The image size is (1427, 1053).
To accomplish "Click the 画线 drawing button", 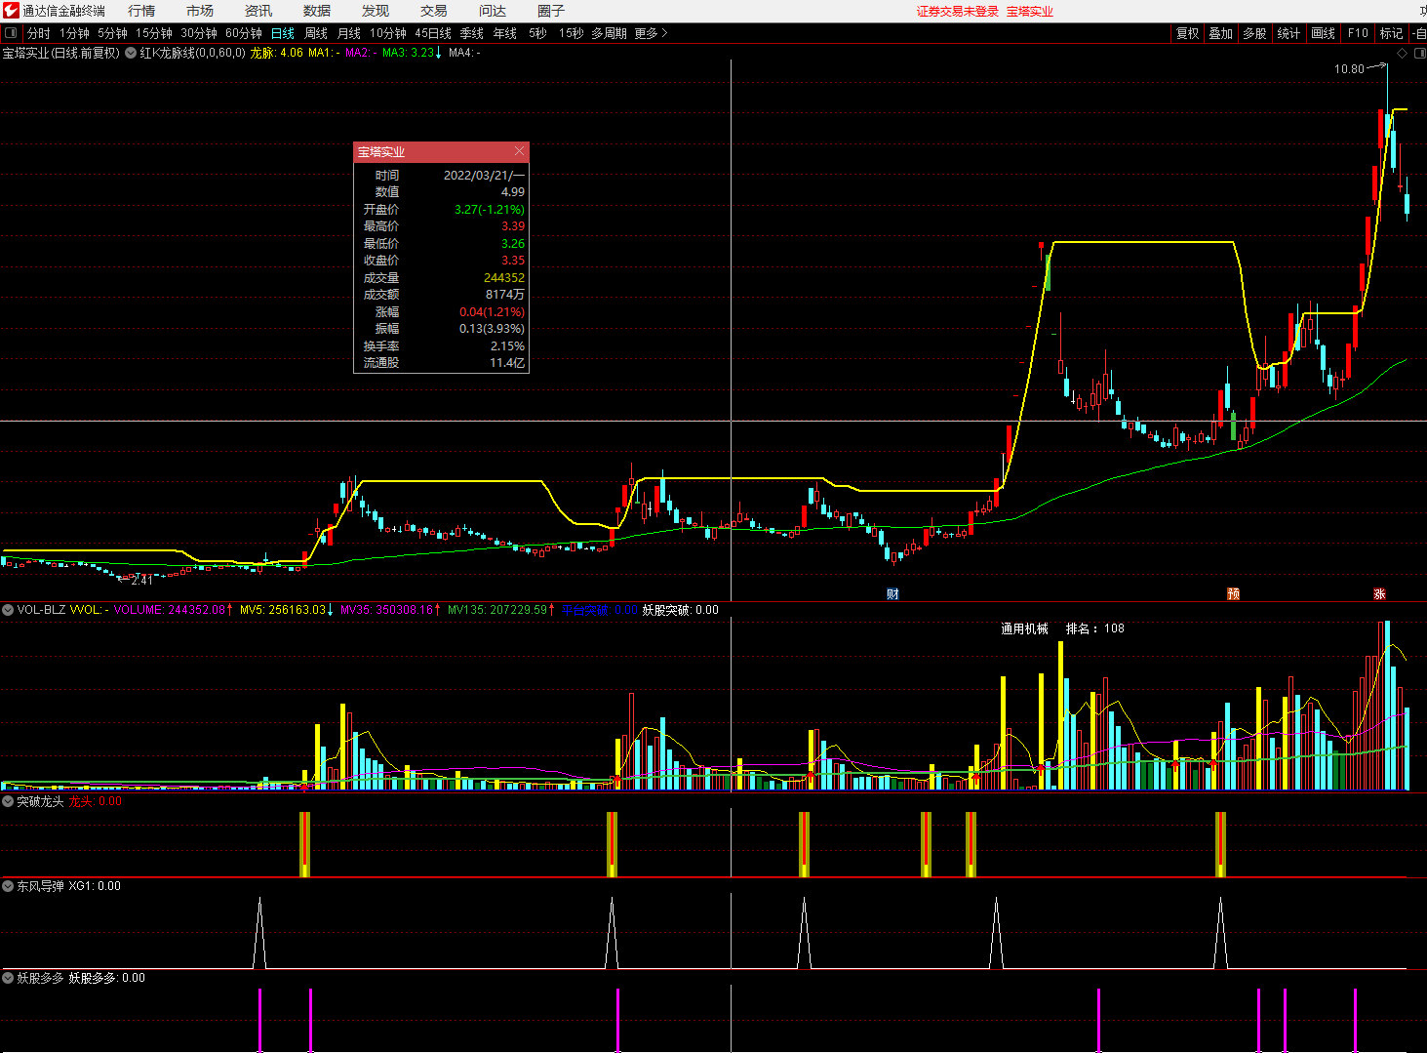I will (1324, 33).
